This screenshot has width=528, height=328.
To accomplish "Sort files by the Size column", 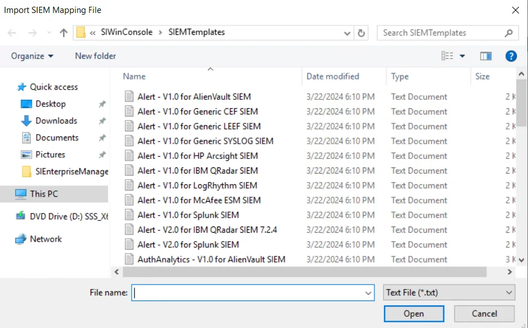I will pyautogui.click(x=482, y=77).
